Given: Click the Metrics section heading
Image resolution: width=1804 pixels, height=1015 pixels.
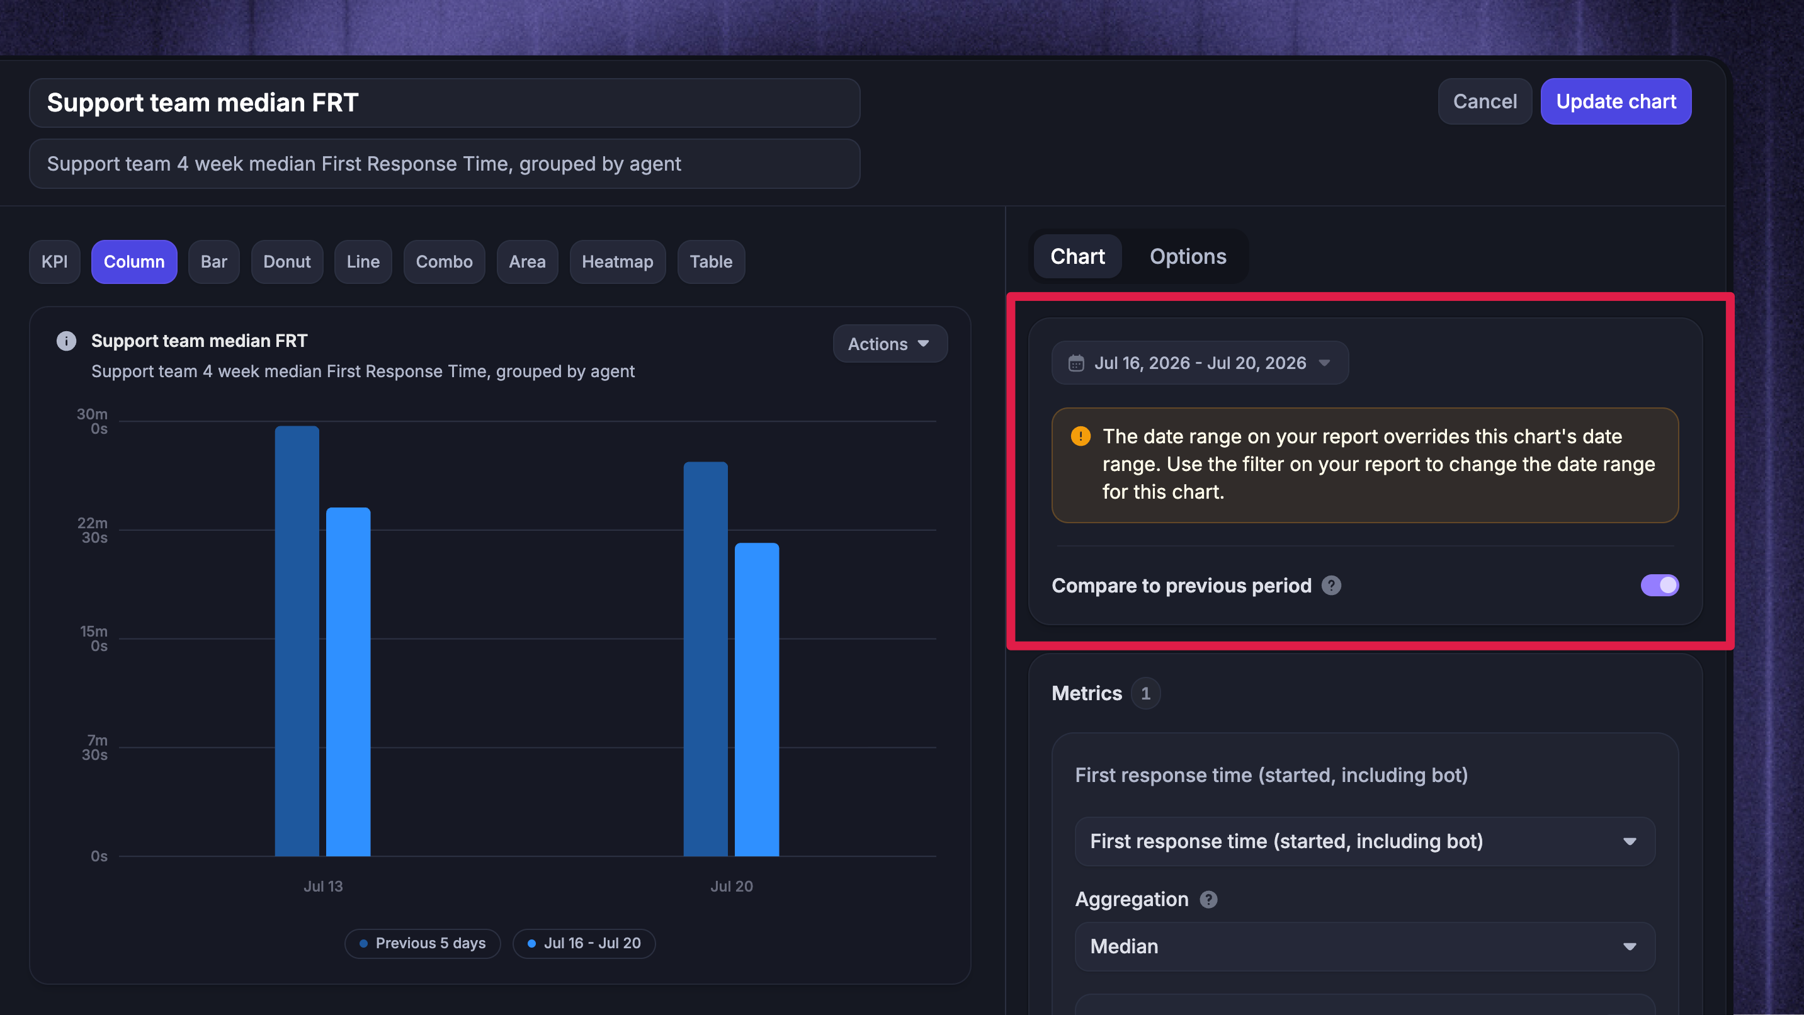Looking at the screenshot, I should [x=1087, y=693].
